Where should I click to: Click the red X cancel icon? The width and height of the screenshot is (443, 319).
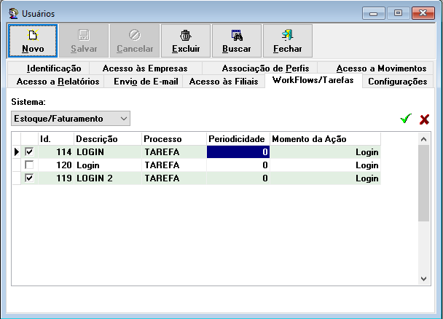(424, 119)
